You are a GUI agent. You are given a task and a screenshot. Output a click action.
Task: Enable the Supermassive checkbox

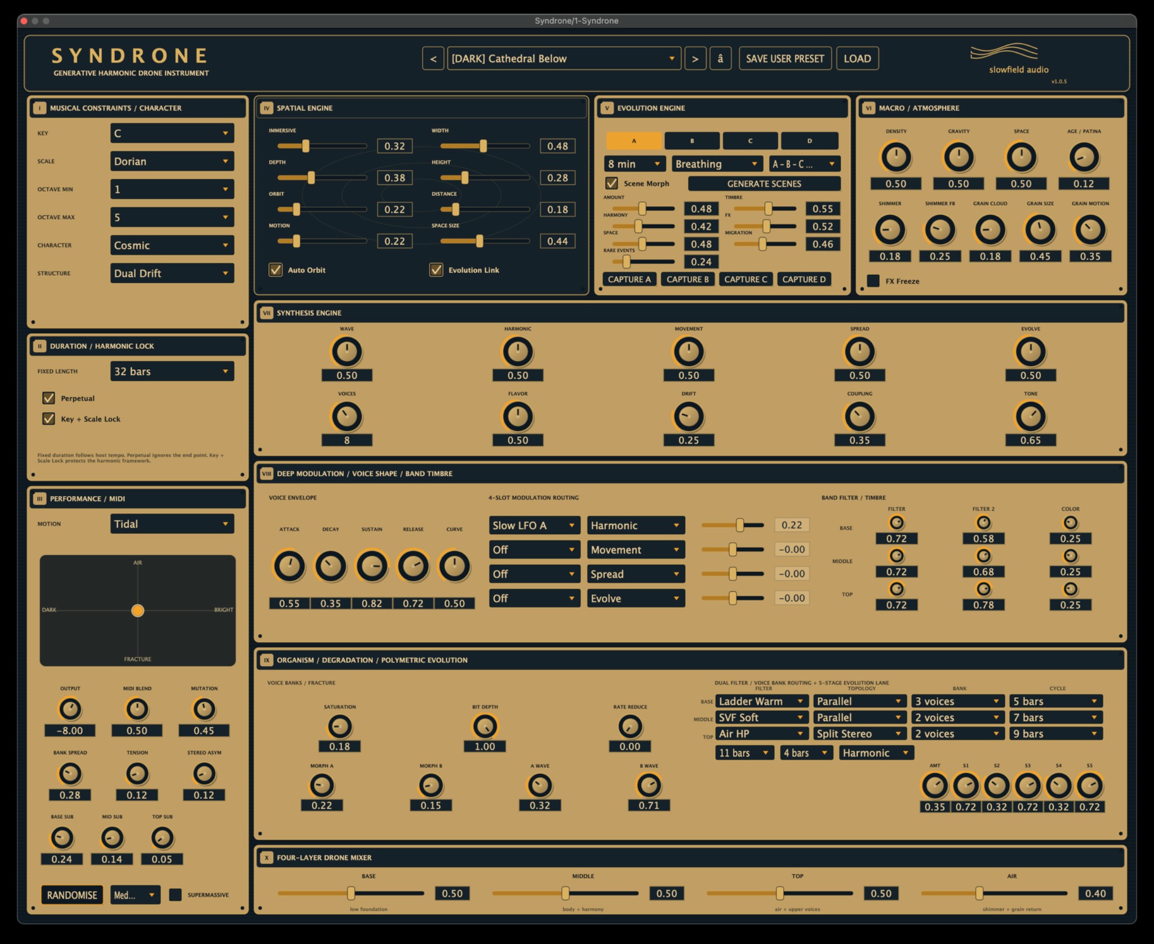point(175,894)
